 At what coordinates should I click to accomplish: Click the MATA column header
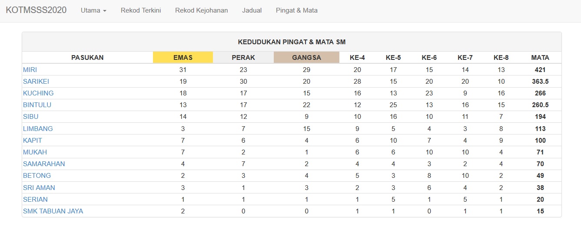click(540, 57)
